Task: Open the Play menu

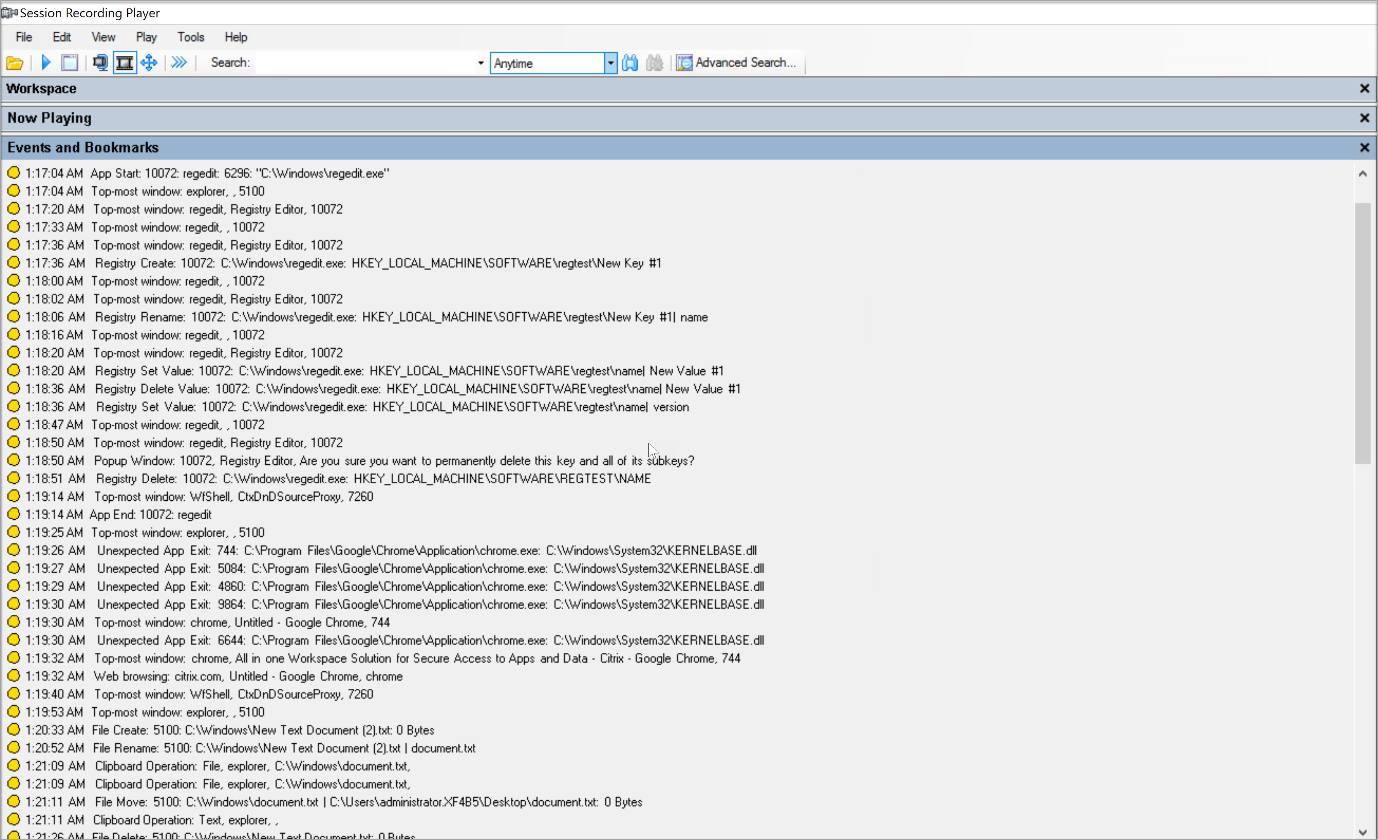Action: (146, 37)
